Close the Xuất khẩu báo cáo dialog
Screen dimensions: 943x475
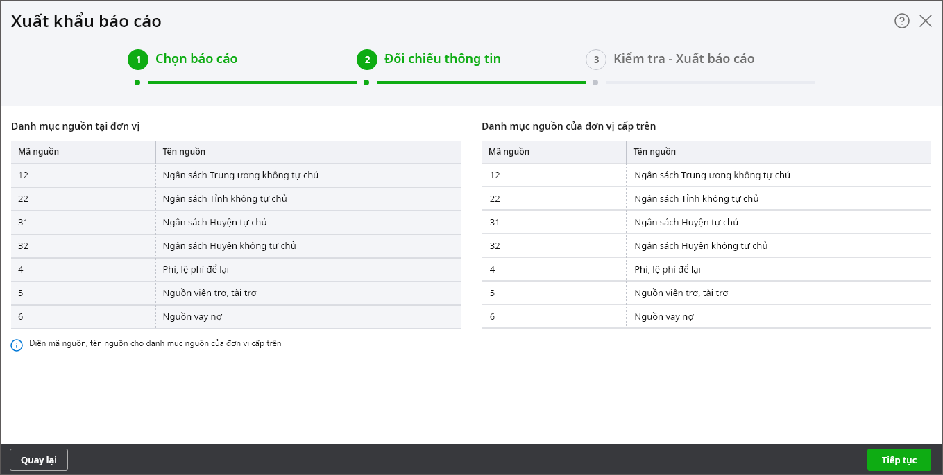[926, 21]
